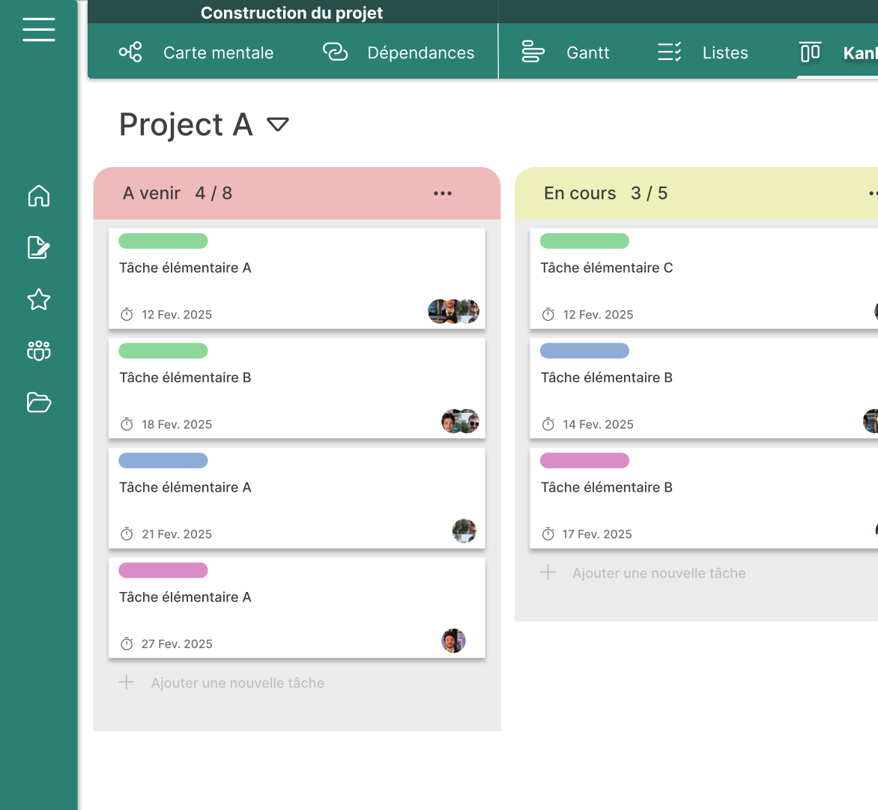Image resolution: width=878 pixels, height=810 pixels.
Task: Click the star favorites icon
Action: coord(39,300)
